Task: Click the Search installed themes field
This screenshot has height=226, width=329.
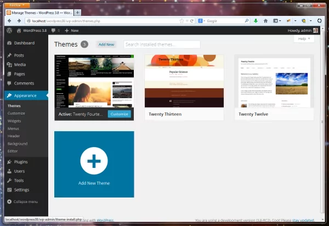Action: point(162,44)
